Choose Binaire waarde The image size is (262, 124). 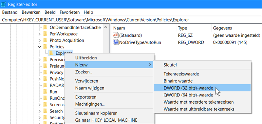(x=202, y=81)
